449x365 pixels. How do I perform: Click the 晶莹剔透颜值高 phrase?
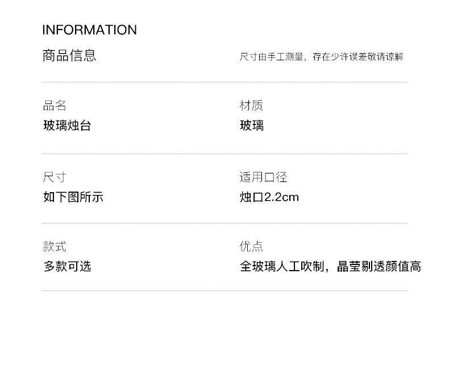[379, 267]
